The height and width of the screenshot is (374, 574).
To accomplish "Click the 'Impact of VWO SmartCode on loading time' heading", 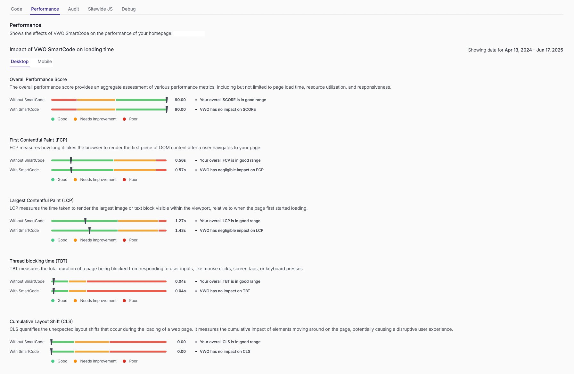I will (62, 49).
